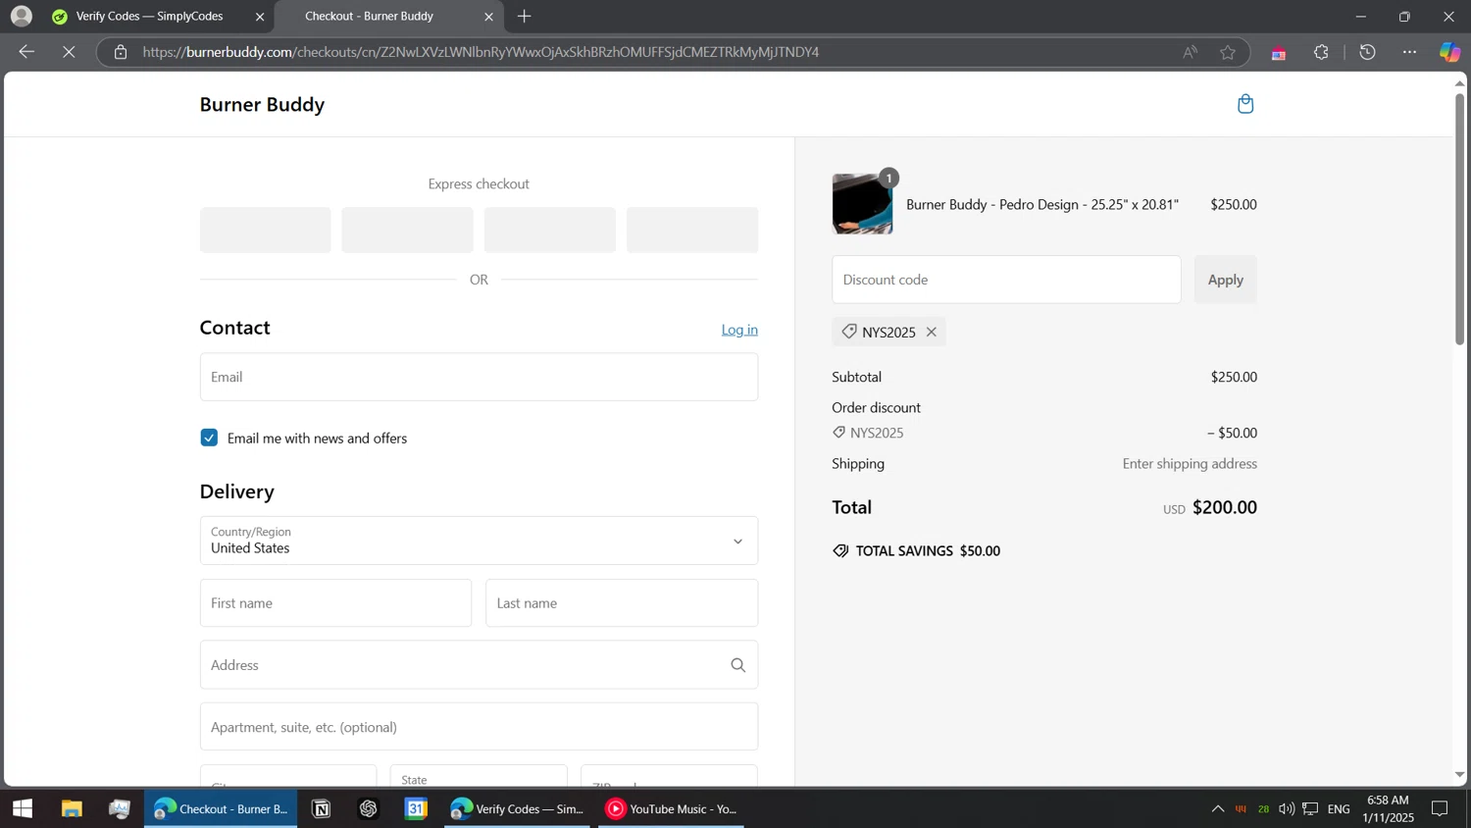The height and width of the screenshot is (828, 1471).
Task: Click the Burner Buddy store logo
Action: click(262, 104)
